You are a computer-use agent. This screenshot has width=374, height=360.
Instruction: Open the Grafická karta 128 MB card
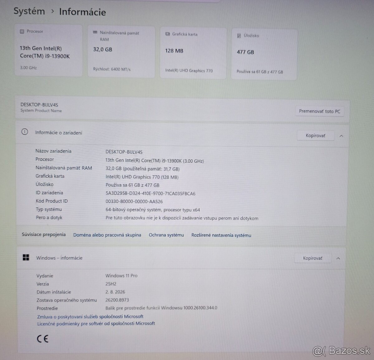193,53
